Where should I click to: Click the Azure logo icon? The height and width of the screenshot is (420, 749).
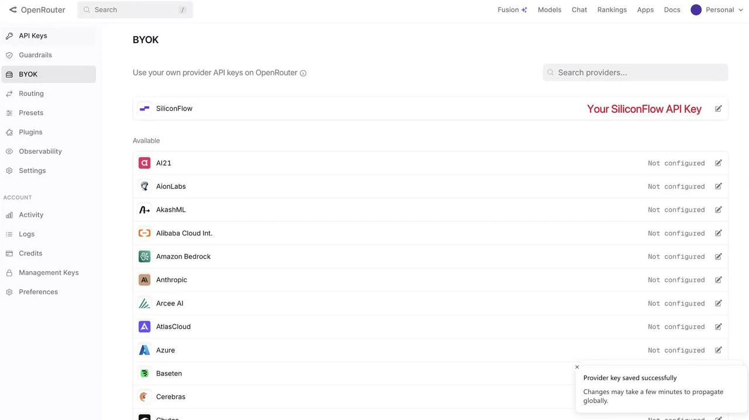(145, 350)
